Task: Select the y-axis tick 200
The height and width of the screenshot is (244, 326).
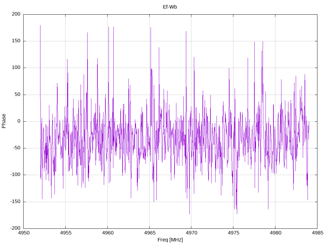Action: pos(16,14)
